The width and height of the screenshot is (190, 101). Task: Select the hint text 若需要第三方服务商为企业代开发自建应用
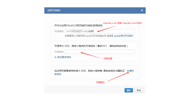pyautogui.click(x=85, y=36)
